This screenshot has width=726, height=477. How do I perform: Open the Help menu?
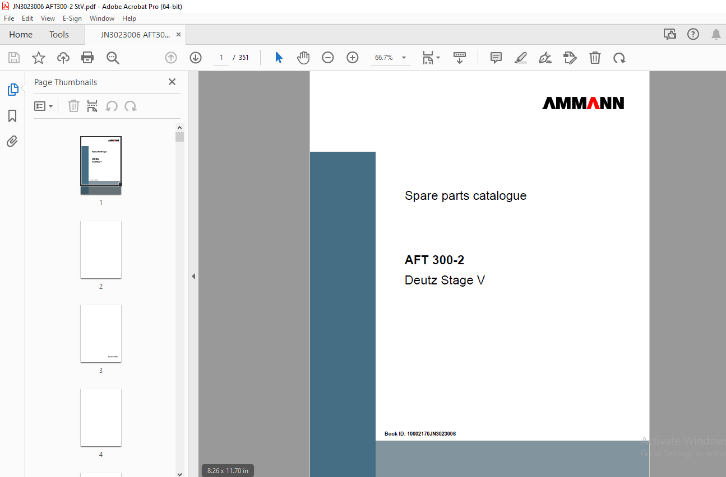click(x=129, y=18)
